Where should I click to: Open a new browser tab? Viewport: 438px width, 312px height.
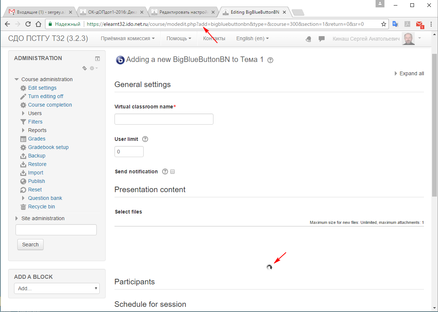coord(298,12)
